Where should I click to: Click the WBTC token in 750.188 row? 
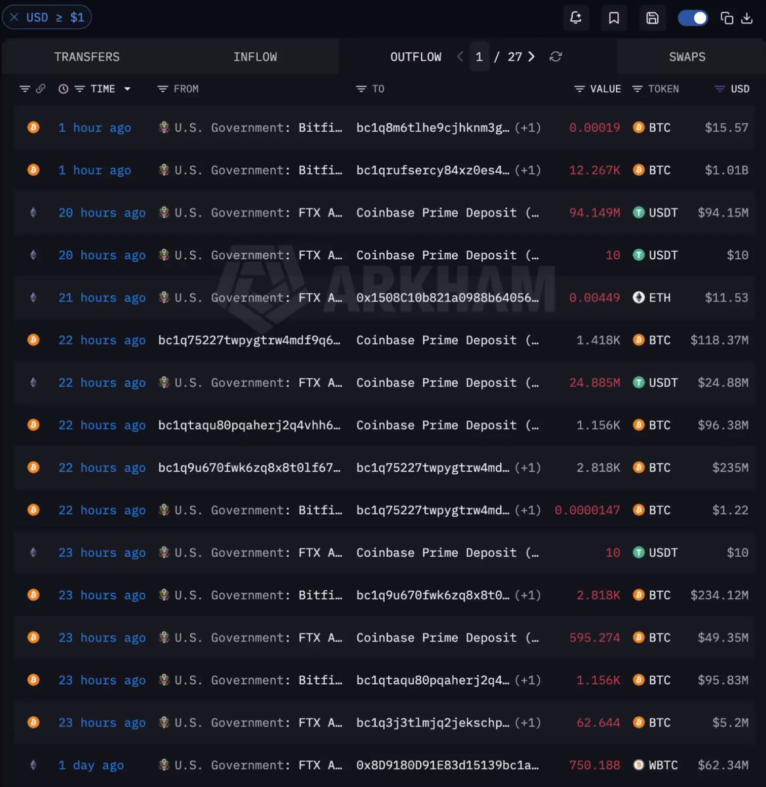tap(655, 765)
